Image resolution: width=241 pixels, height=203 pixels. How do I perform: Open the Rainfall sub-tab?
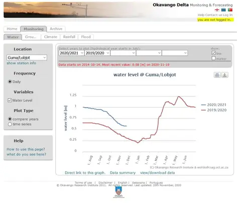(69, 37)
